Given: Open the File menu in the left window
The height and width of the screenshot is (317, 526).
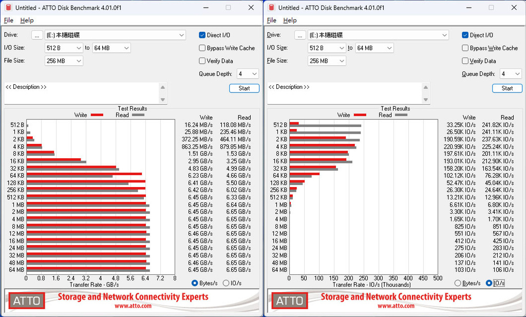Looking at the screenshot, I should tap(9, 21).
